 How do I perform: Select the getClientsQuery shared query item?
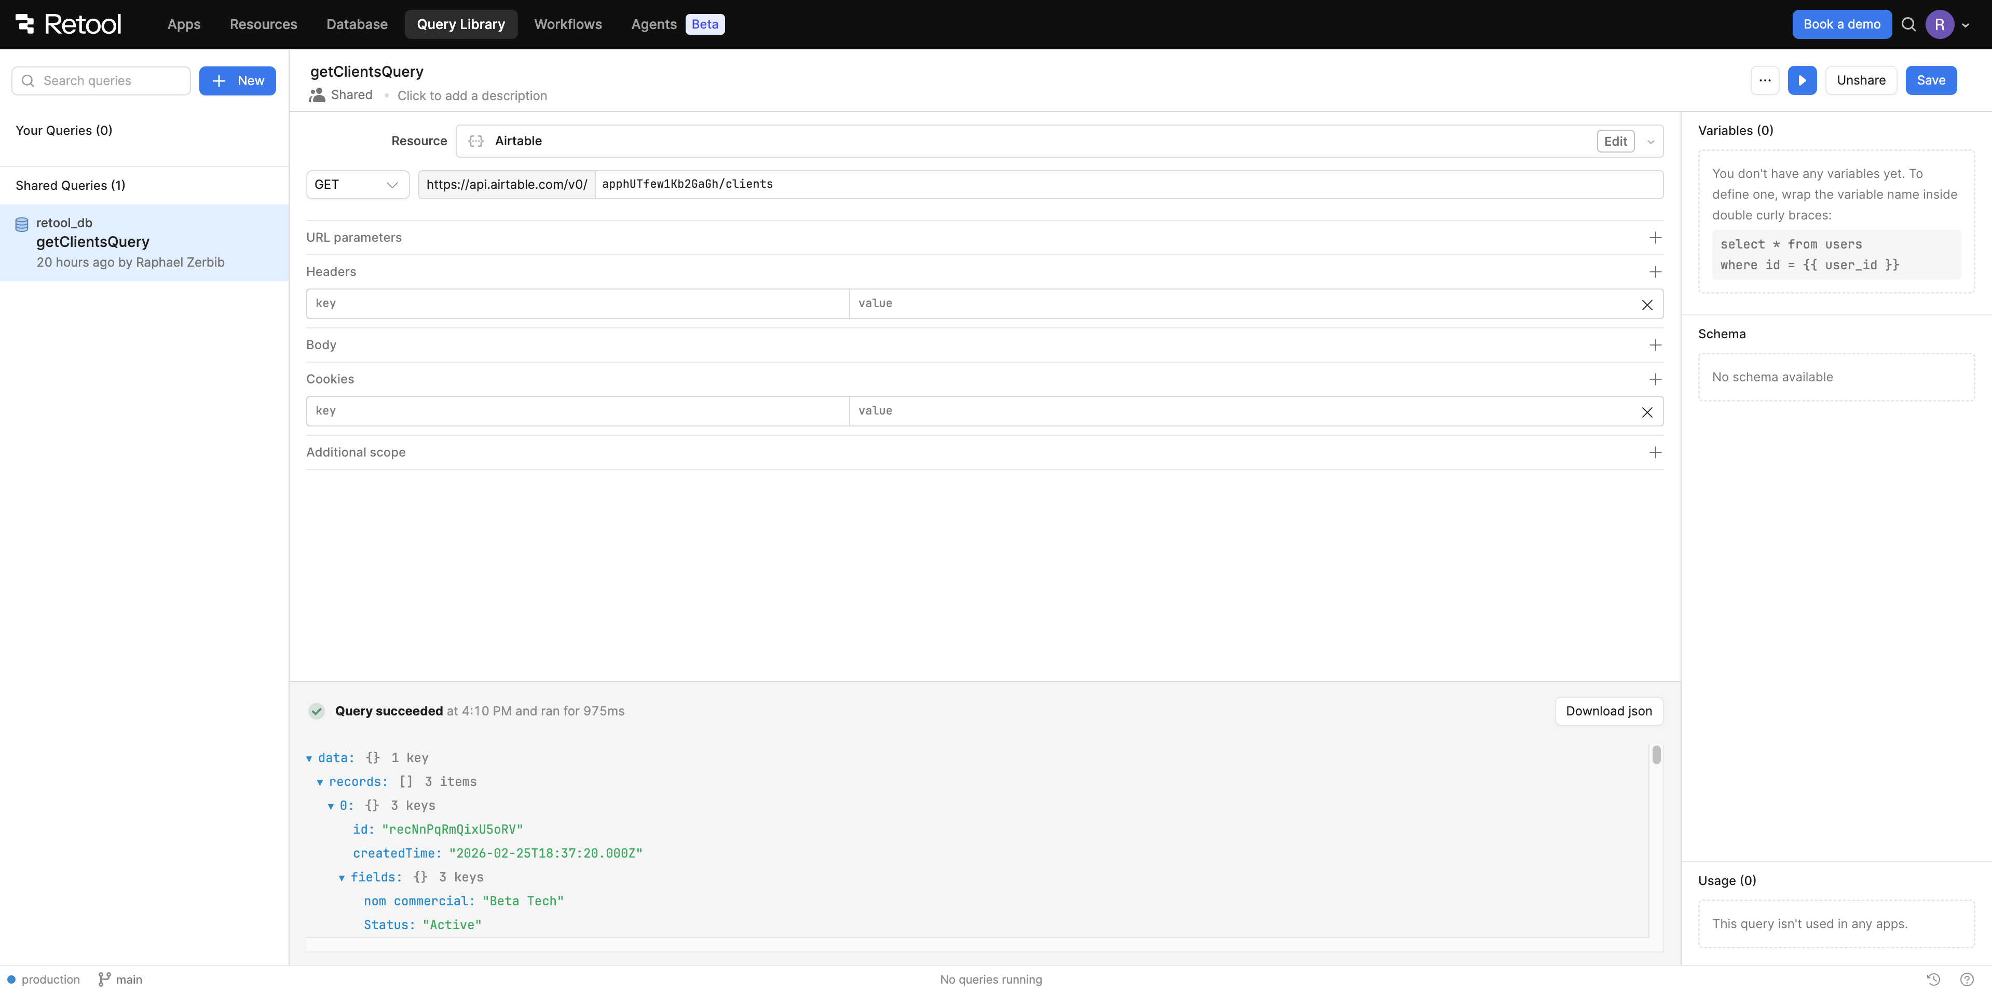coord(144,243)
